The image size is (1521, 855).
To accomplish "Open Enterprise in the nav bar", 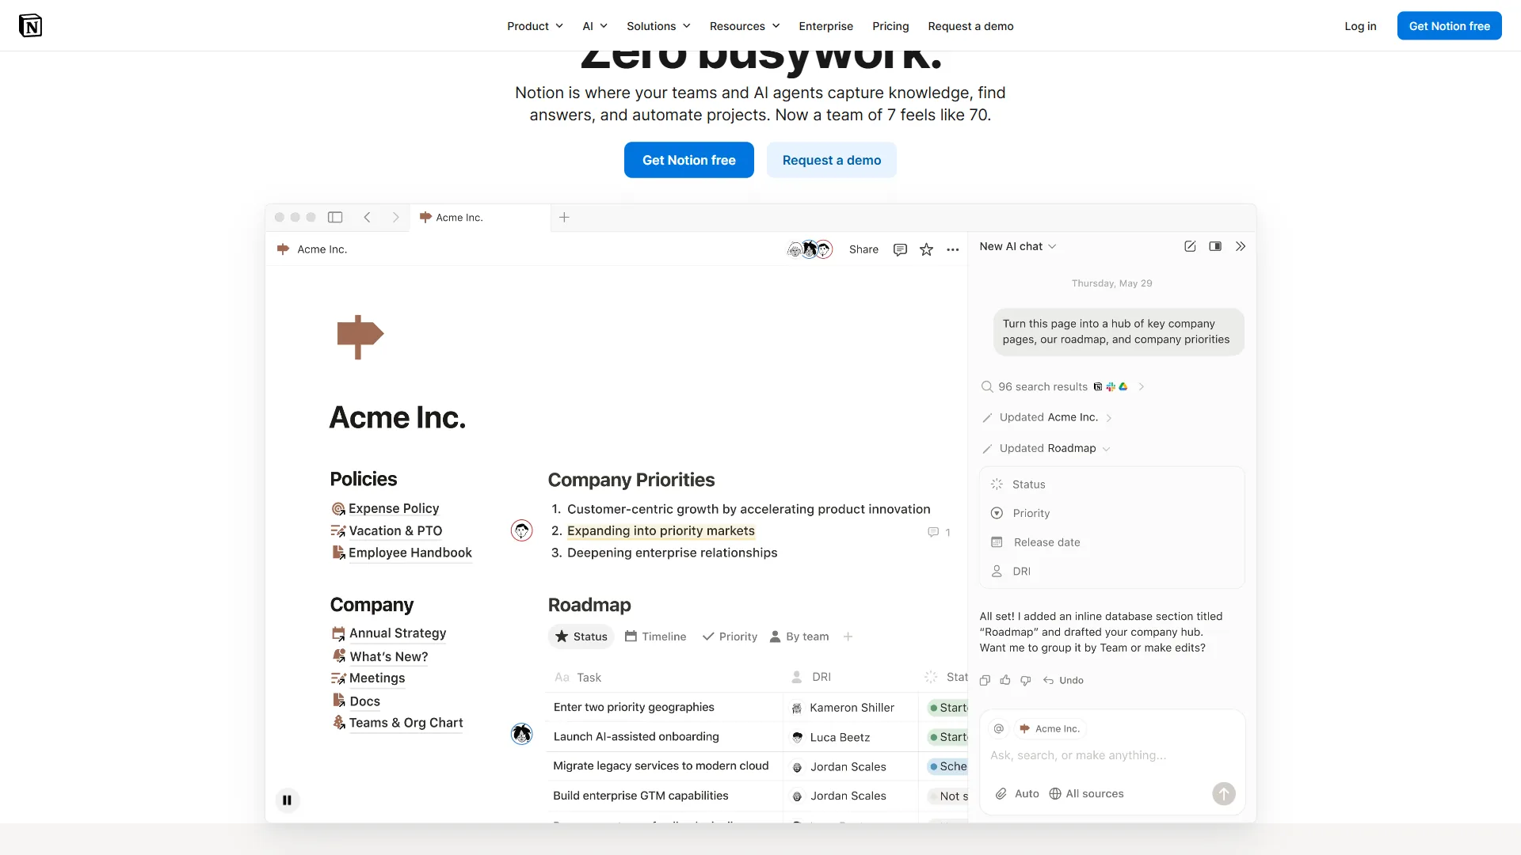I will click(825, 26).
